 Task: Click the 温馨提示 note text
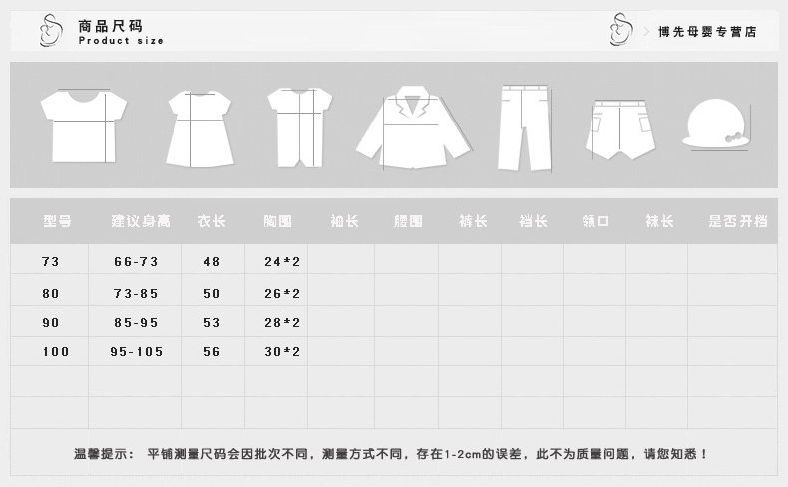coord(391,454)
